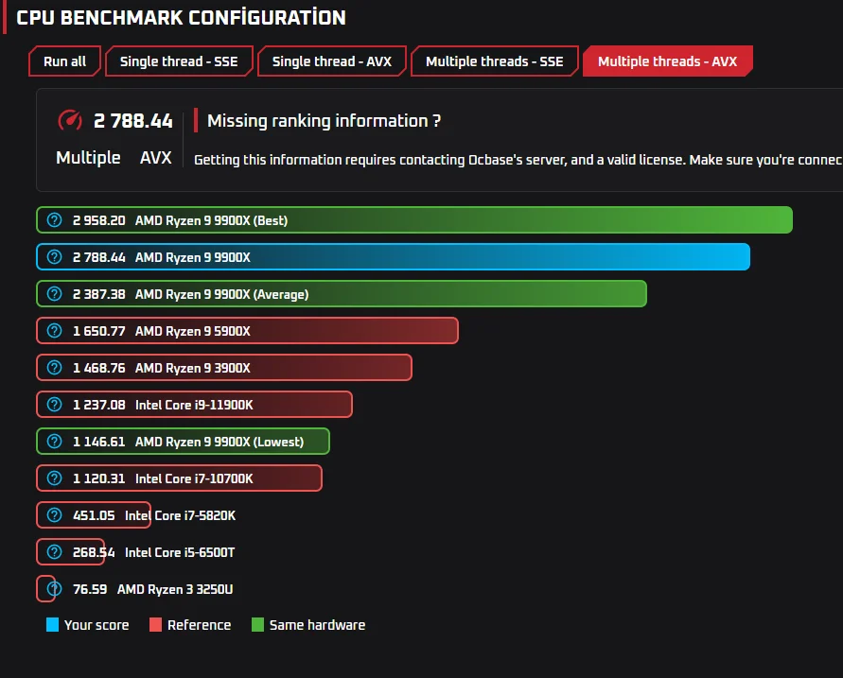
Task: Switch to Single thread - SSE tab
Action: pyautogui.click(x=179, y=61)
